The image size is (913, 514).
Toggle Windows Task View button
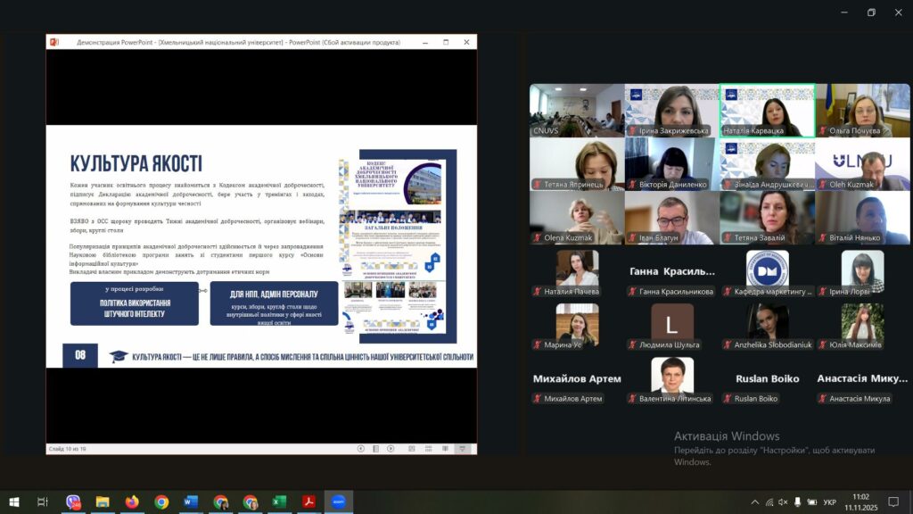[43, 502]
